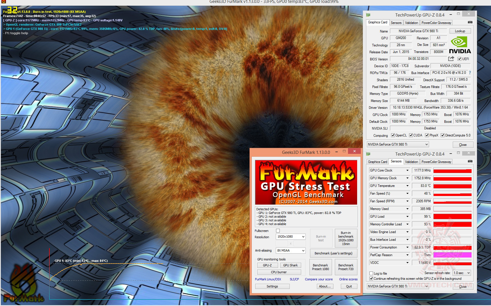Open the GPU selector dropdown in Sensors window
This screenshot has height=306, width=491.
(398, 286)
